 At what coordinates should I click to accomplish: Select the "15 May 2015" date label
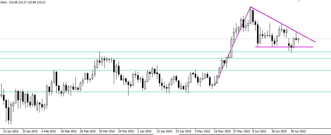pos(222,131)
